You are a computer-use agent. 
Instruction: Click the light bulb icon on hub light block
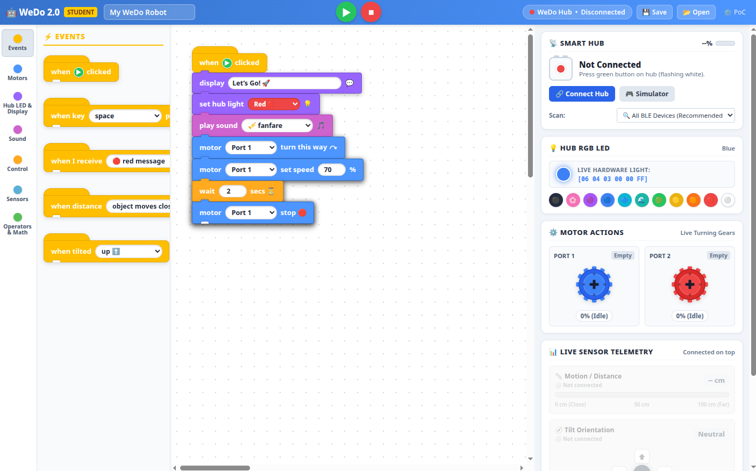(308, 104)
